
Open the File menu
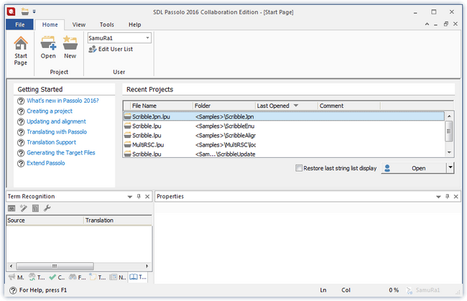click(x=19, y=24)
